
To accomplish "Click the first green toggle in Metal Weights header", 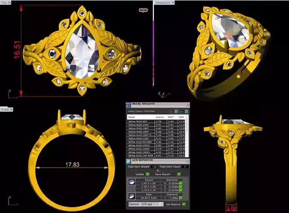I will click(x=176, y=111).
